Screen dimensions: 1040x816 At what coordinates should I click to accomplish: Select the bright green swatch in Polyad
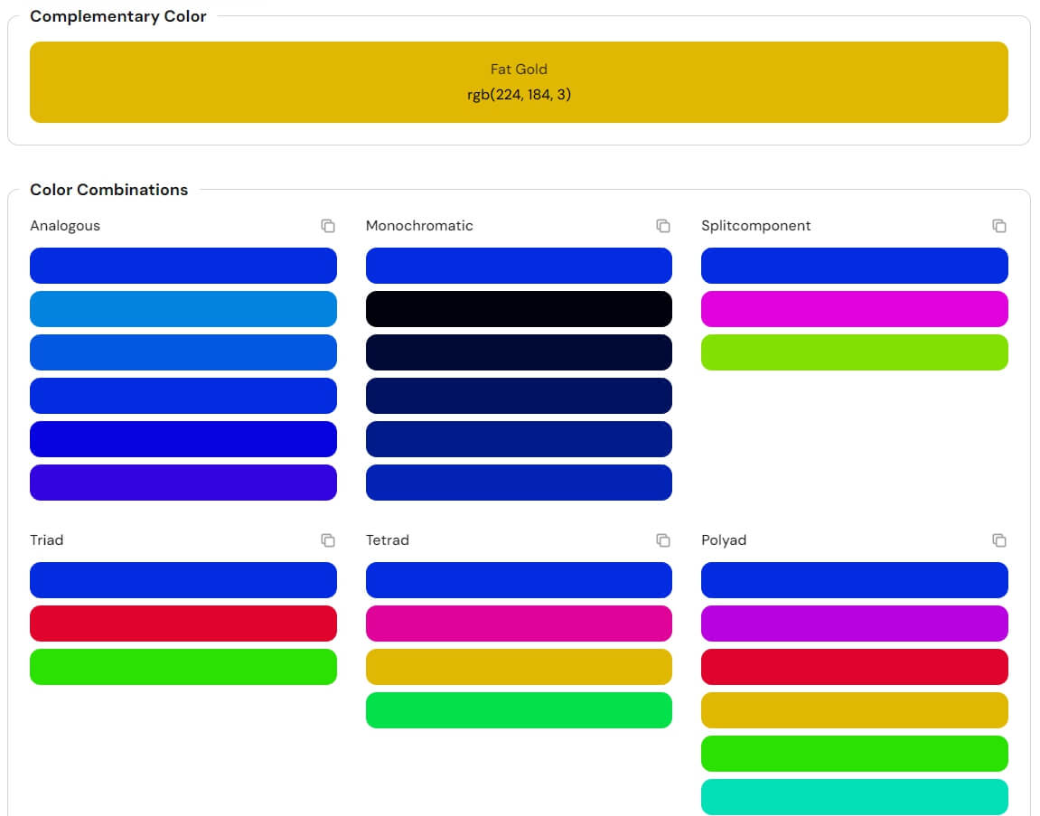pyautogui.click(x=854, y=754)
